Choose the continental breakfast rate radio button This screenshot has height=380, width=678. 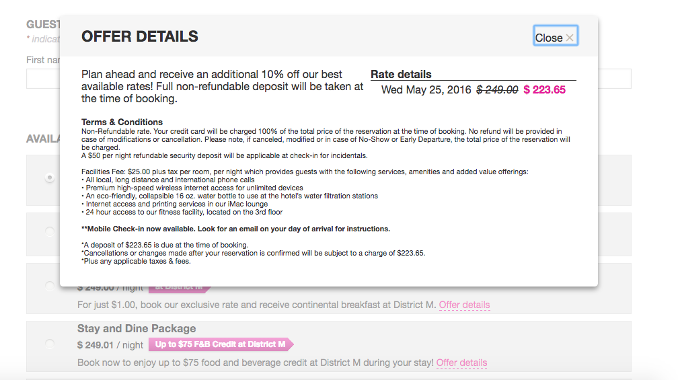coord(50,286)
